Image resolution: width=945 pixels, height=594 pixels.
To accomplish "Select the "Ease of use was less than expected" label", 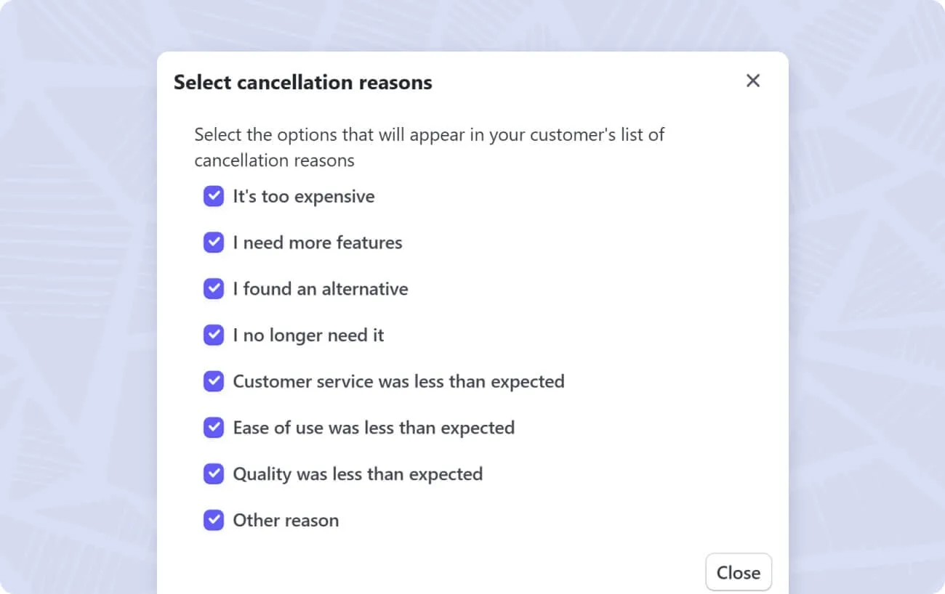I will pyautogui.click(x=374, y=428).
